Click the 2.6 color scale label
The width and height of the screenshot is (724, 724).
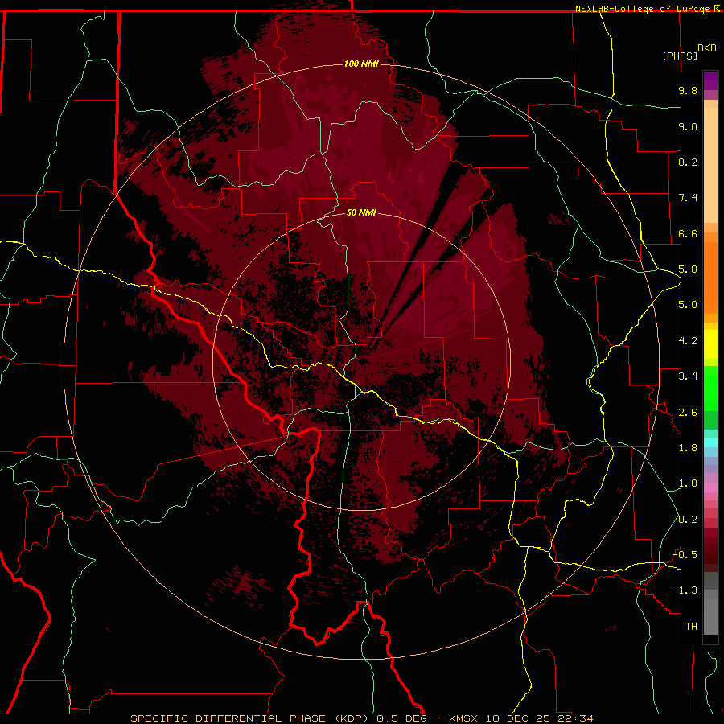(688, 413)
